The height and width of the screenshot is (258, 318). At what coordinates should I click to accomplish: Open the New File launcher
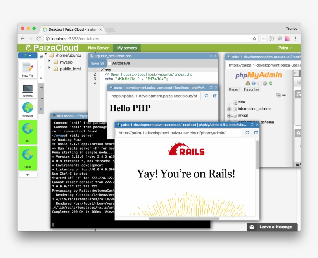click(28, 69)
